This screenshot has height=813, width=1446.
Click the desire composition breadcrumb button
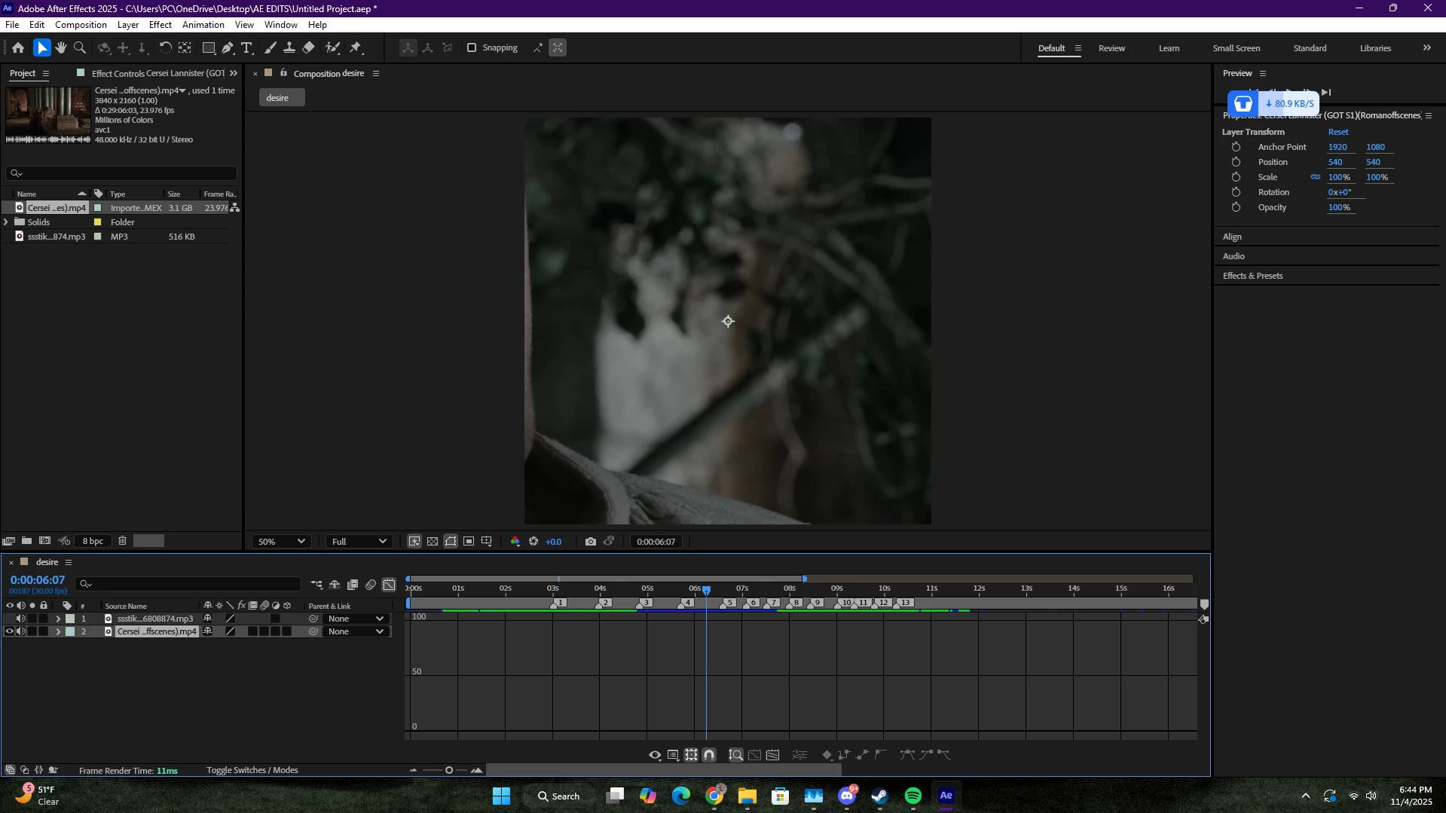click(x=282, y=98)
